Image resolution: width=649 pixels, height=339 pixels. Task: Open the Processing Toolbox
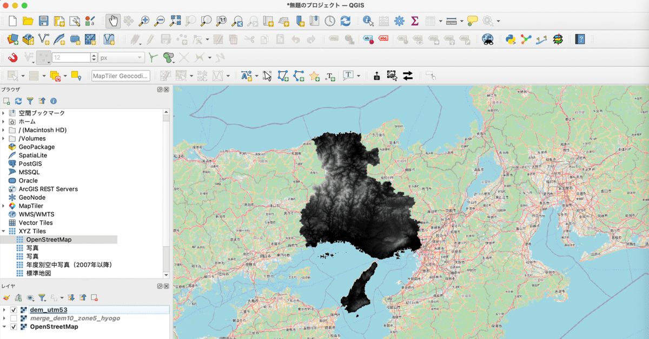399,21
